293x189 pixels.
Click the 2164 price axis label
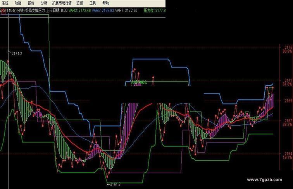[x=288, y=154]
